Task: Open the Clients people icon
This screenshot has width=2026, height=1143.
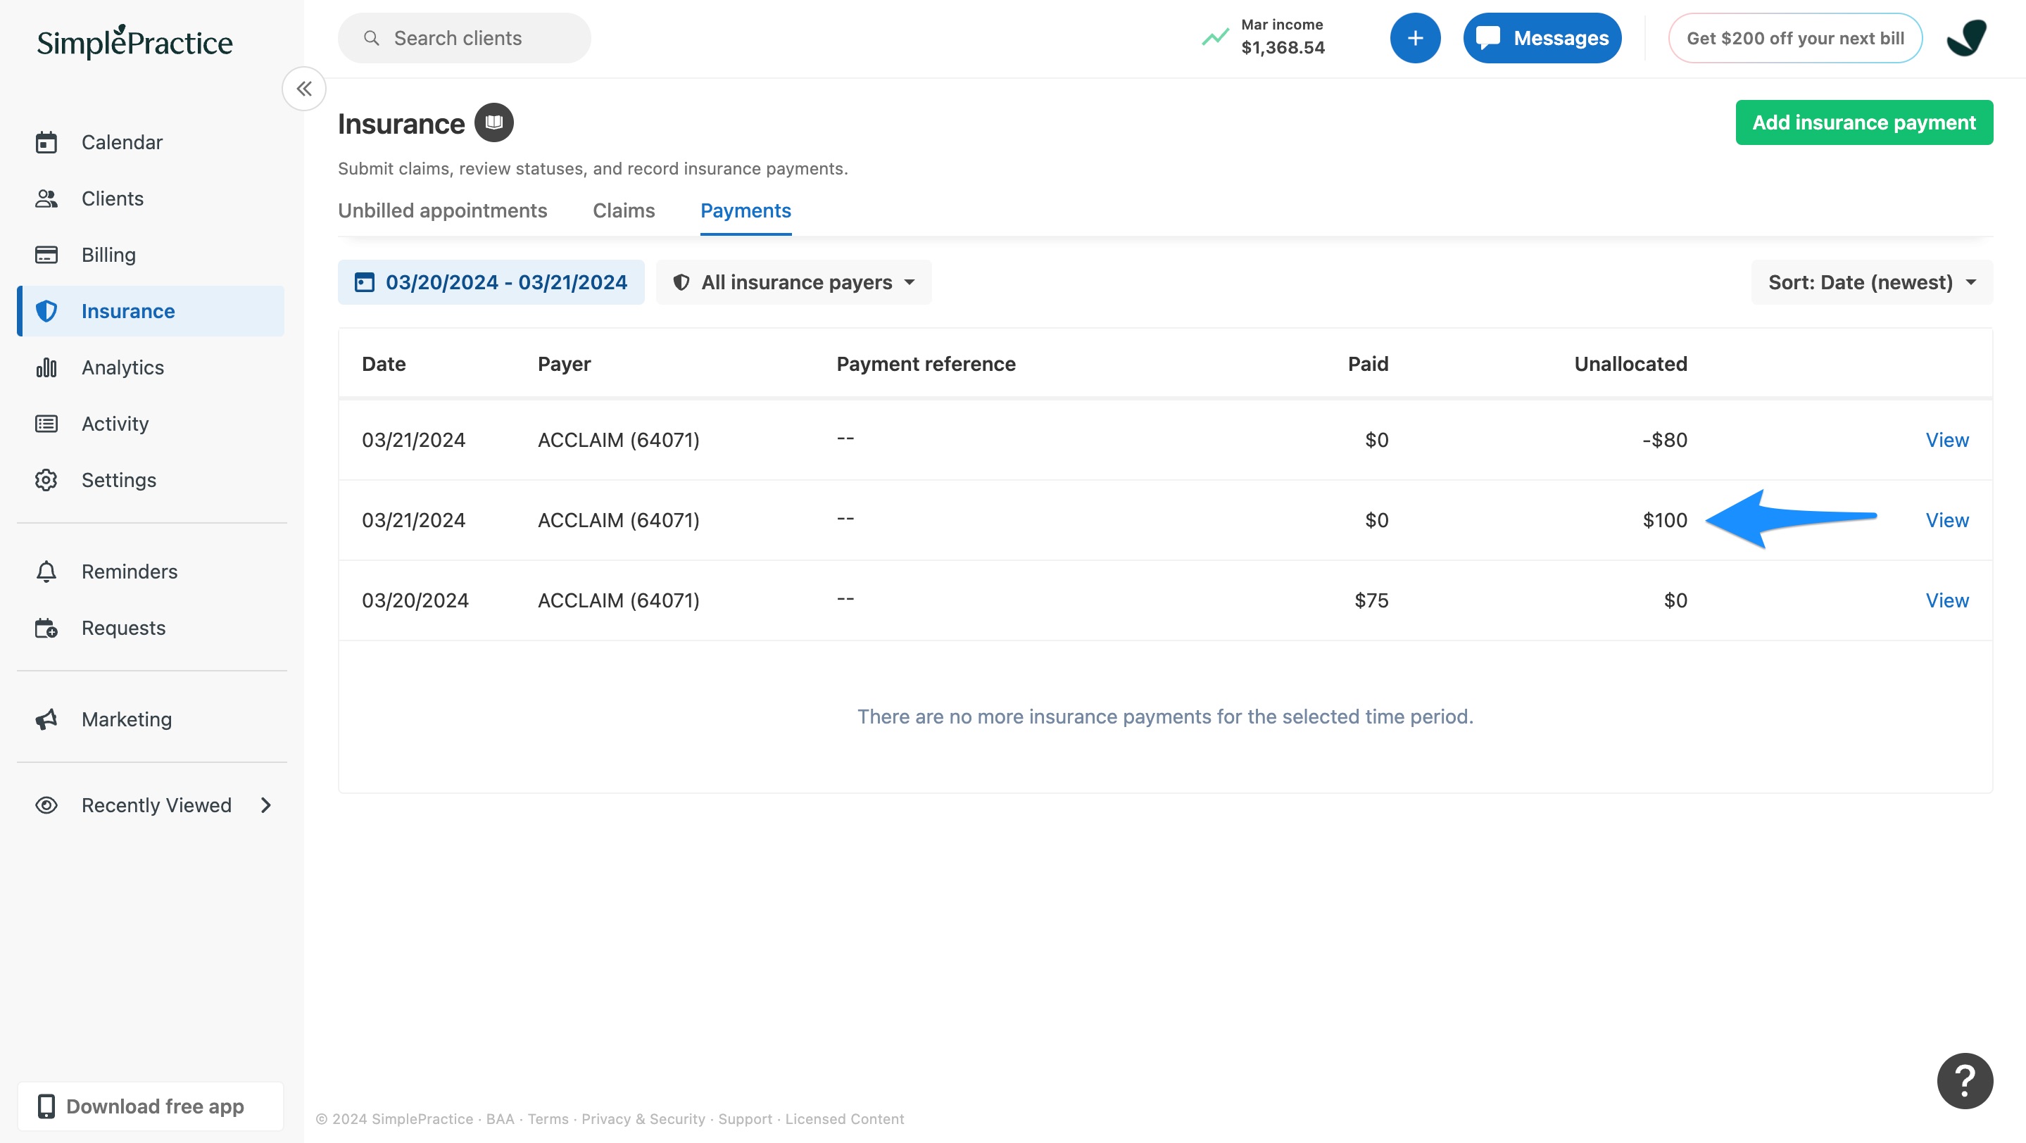Action: pos(46,199)
